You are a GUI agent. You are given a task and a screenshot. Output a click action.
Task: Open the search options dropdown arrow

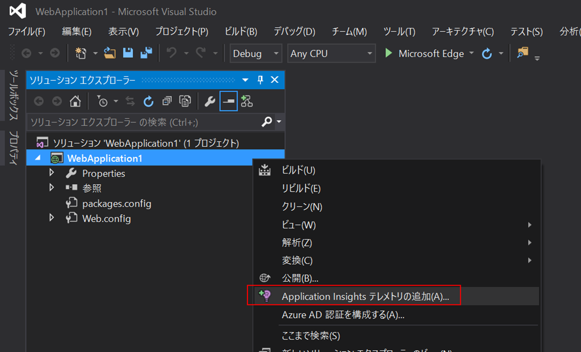tap(279, 122)
